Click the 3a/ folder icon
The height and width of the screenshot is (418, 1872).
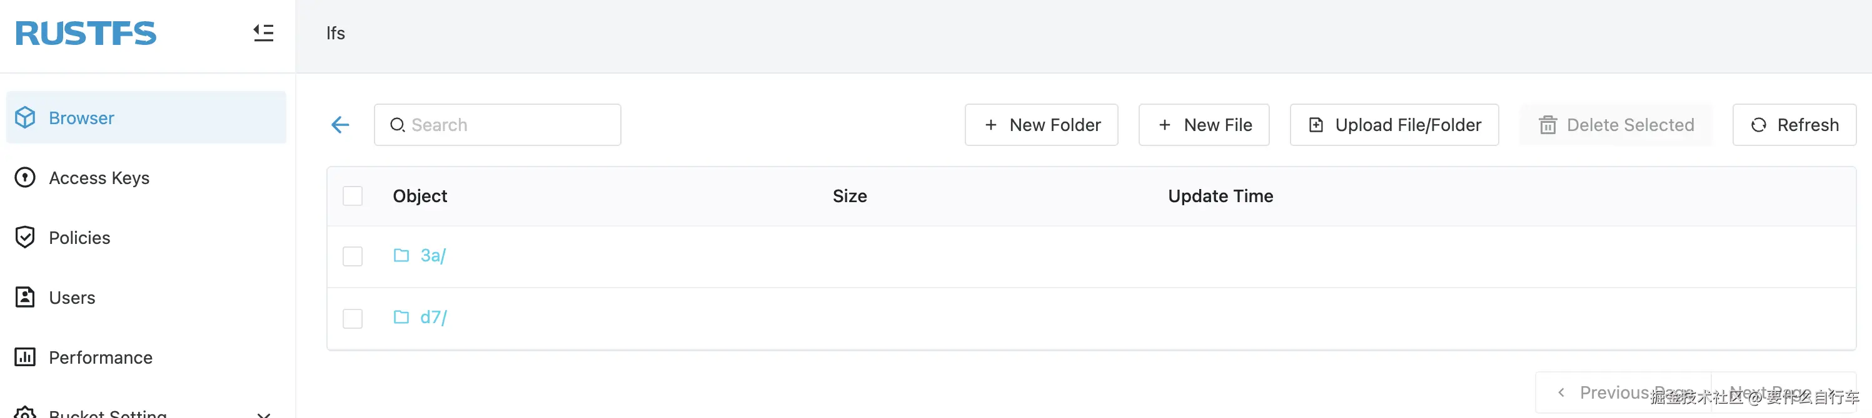click(401, 255)
